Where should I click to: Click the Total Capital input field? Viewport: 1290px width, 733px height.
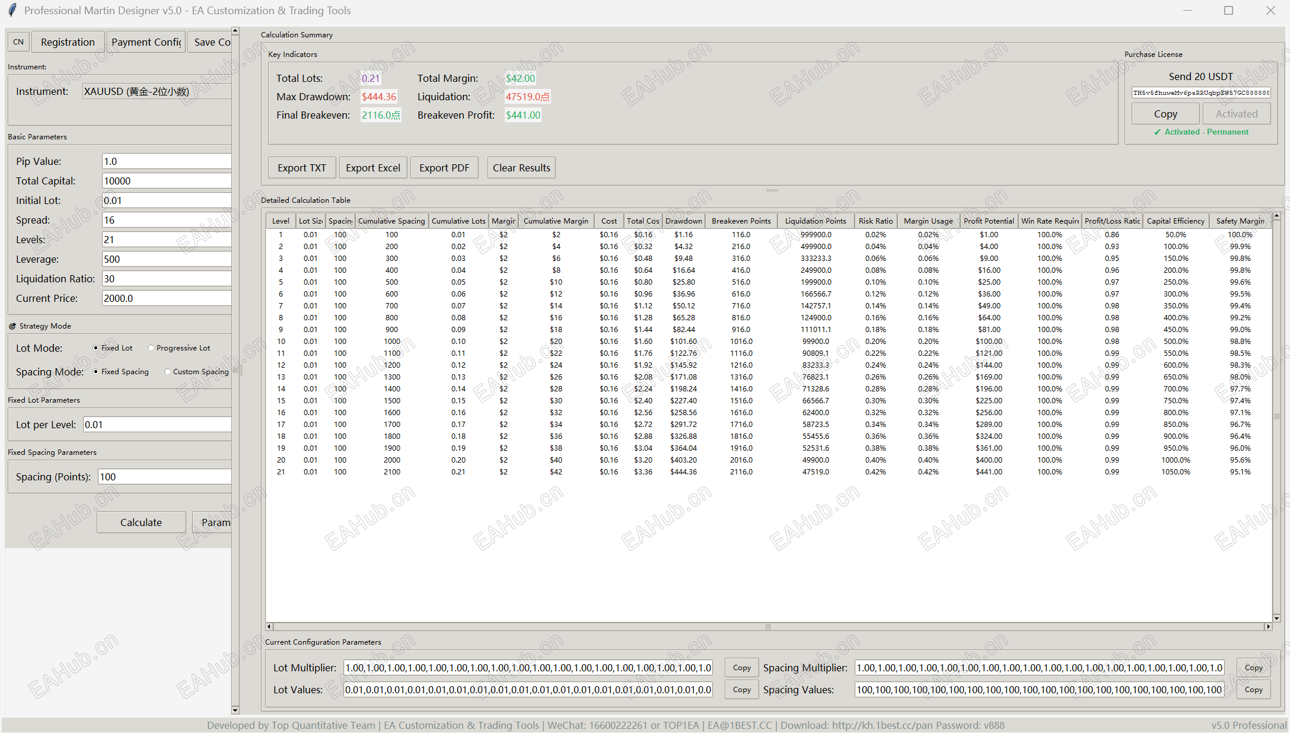(166, 181)
